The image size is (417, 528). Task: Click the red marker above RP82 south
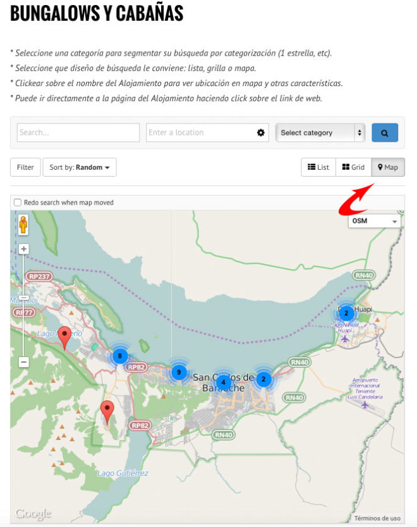[x=107, y=412]
